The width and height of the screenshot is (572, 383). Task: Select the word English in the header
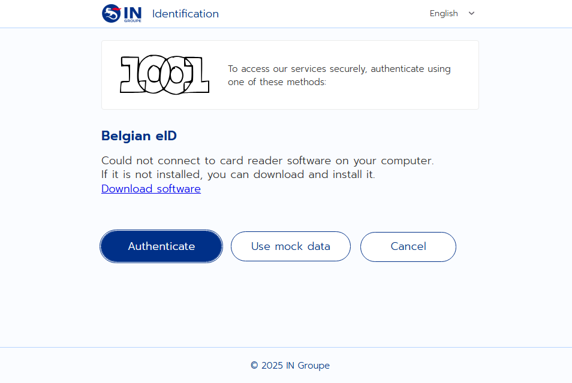pos(444,13)
